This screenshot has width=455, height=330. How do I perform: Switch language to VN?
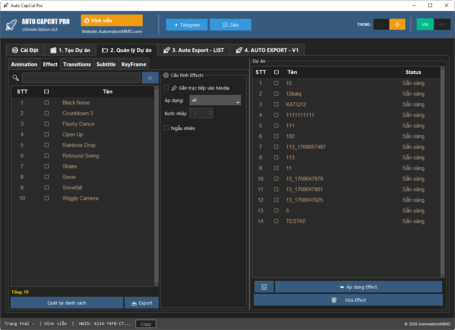pyautogui.click(x=425, y=24)
